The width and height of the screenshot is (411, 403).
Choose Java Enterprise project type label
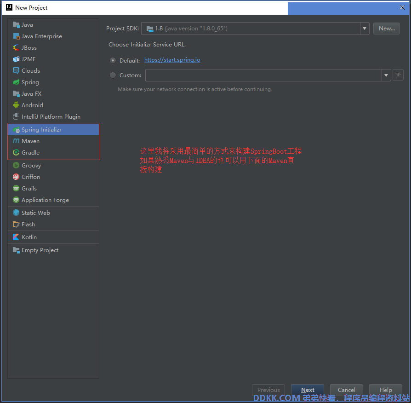42,36
